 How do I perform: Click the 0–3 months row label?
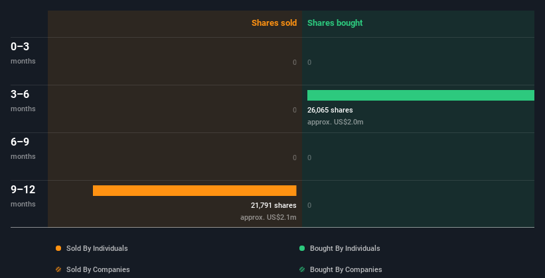(23, 53)
